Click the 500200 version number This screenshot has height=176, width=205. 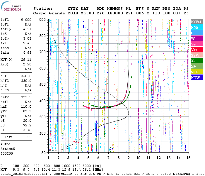(7, 153)
